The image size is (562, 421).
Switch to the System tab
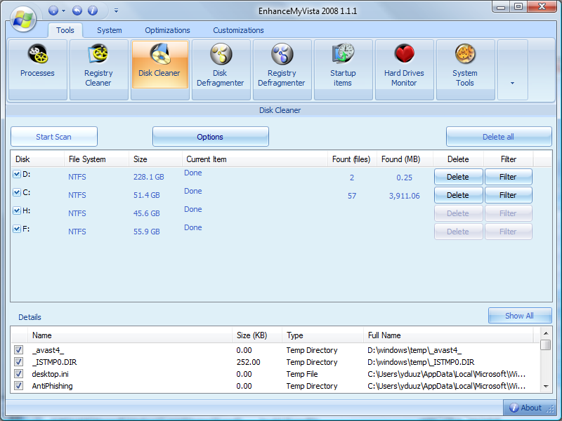coord(110,30)
